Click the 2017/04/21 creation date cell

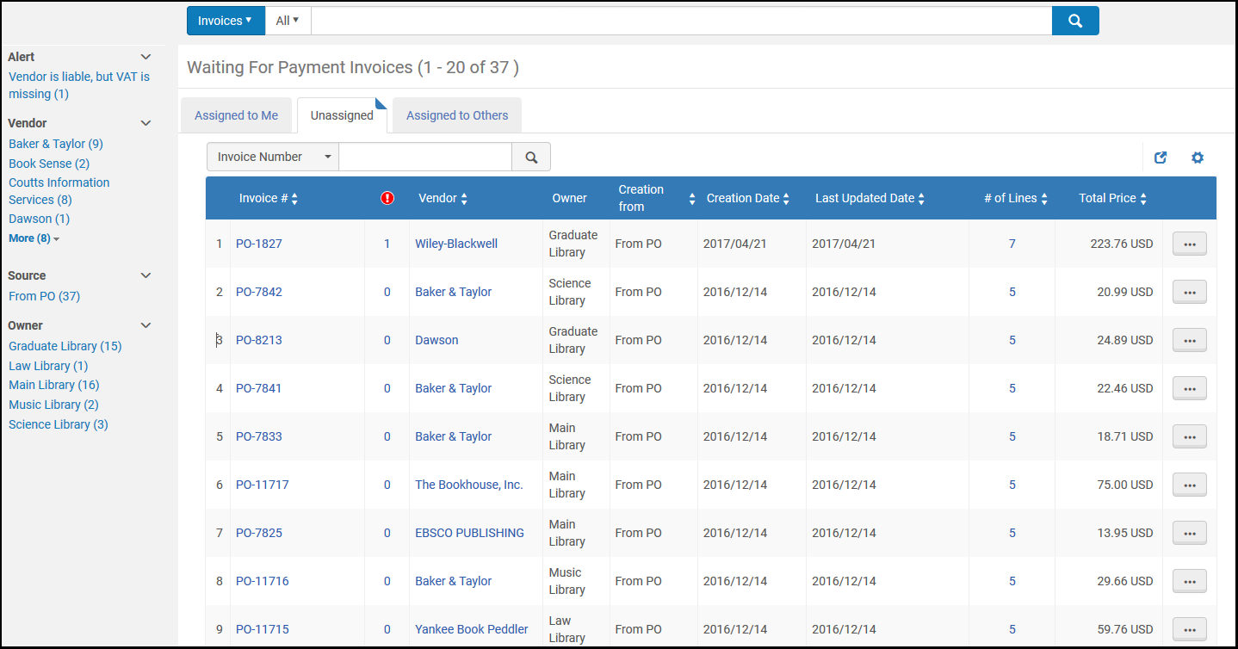(735, 244)
